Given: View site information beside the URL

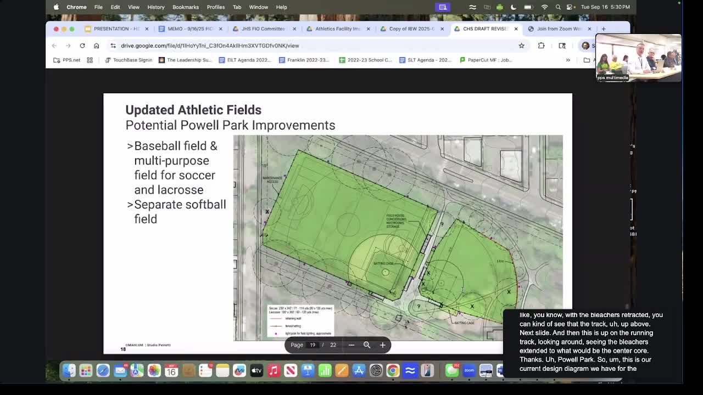Looking at the screenshot, I should [113, 46].
